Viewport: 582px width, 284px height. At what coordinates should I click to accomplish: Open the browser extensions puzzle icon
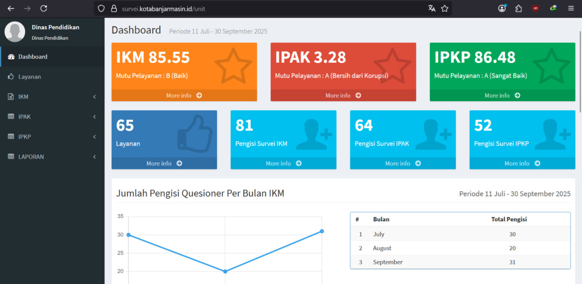point(518,8)
